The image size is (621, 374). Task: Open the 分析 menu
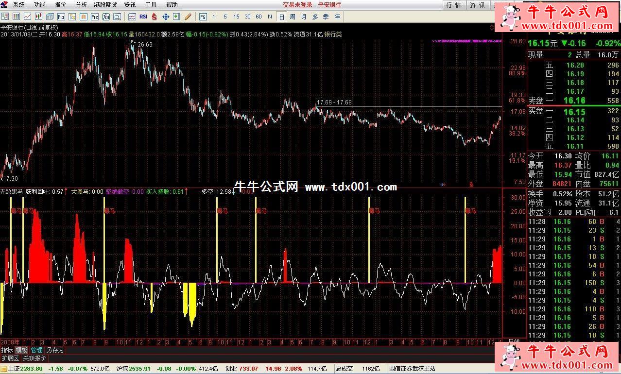(81, 4)
